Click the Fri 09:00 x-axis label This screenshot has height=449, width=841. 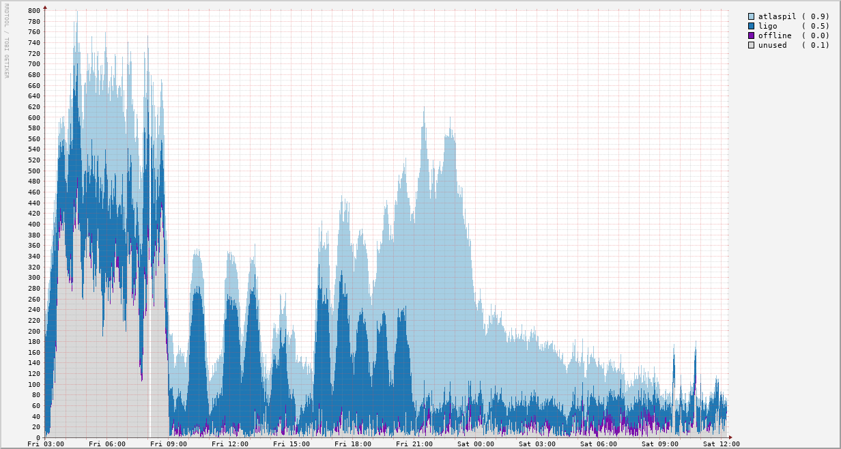[169, 444]
